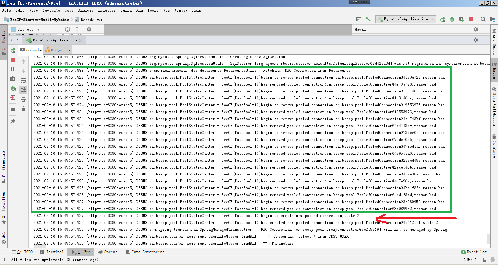Viewport: 498px width, 265px height.
Task: Open the Terminal tool window
Action: 52,252
